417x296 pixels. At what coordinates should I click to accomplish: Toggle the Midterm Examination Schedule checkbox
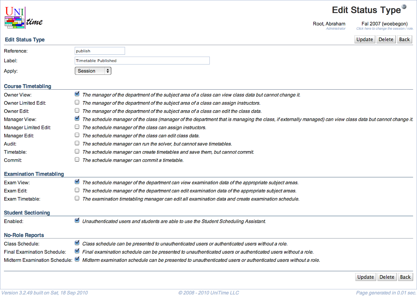click(x=77, y=259)
